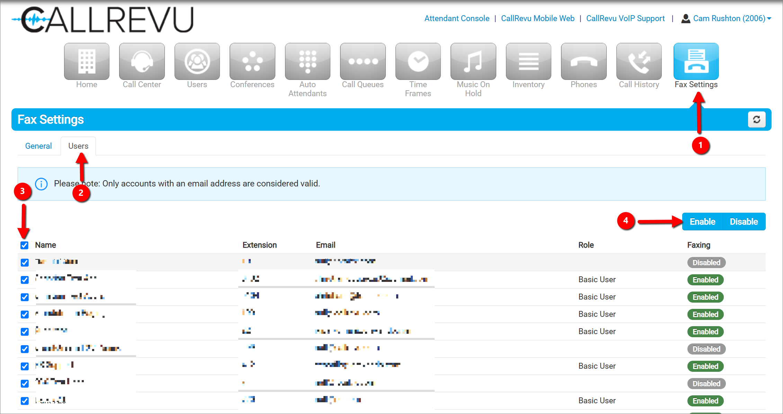This screenshot has width=783, height=414.
Task: Click the email address note text
Action: (x=187, y=184)
